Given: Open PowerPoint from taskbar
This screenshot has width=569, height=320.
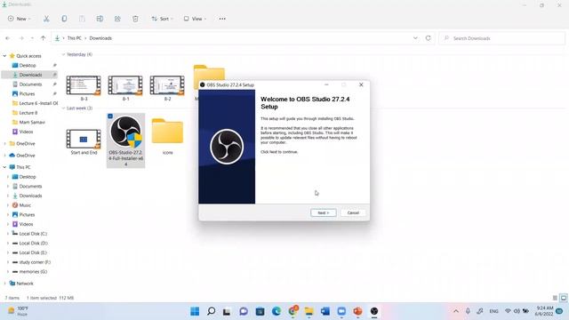Looking at the screenshot, I should [357, 311].
